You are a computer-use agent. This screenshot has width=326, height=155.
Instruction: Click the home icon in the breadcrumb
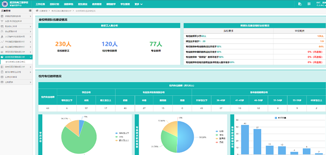click(37, 11)
